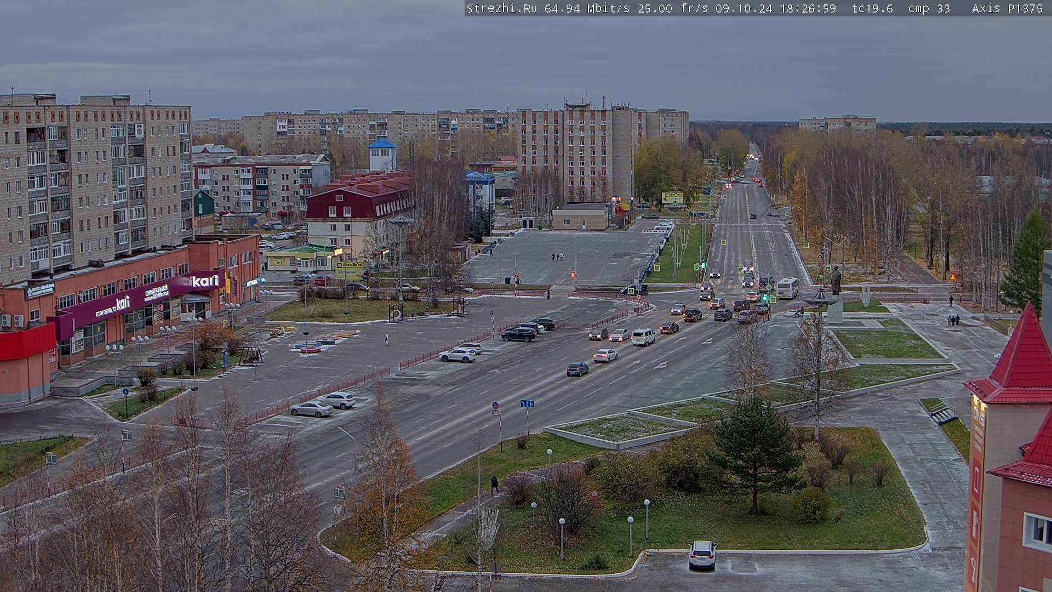Click the "64.94 Mbit/s" bitrate readout
This screenshot has width=1052, height=592.
pos(587,8)
